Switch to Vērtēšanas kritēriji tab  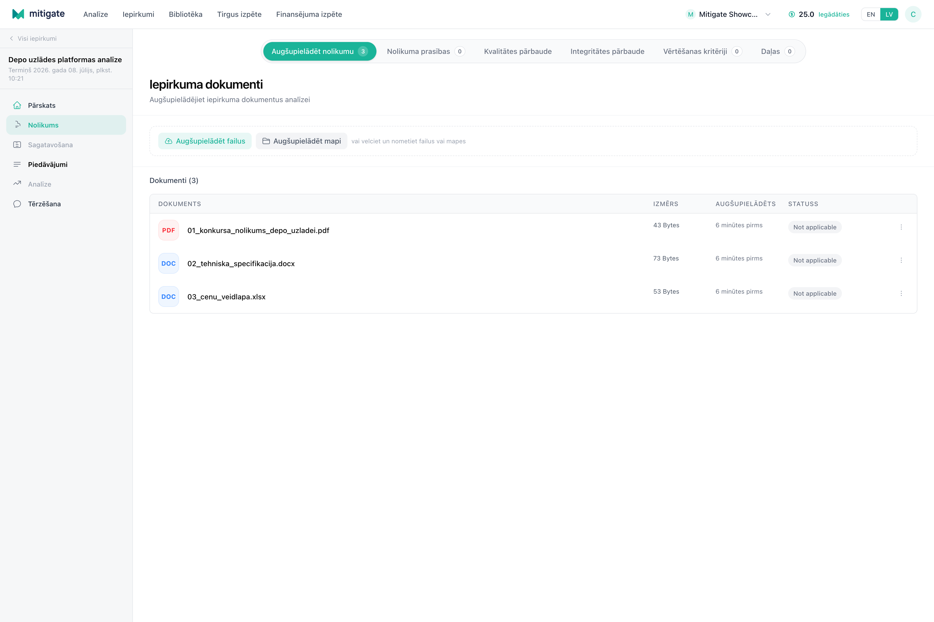[x=703, y=51]
